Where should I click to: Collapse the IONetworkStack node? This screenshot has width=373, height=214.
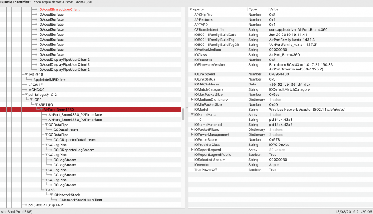(x=51, y=195)
